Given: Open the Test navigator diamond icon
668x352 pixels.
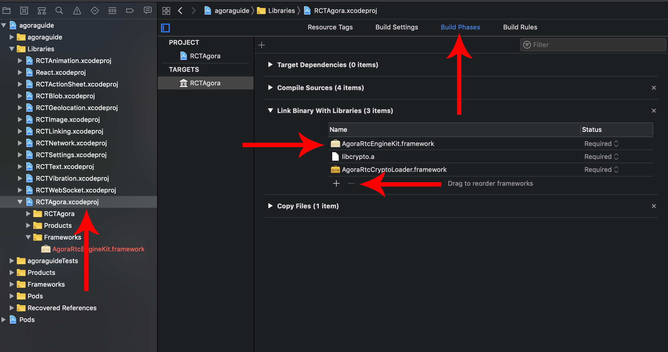Looking at the screenshot, I should pos(95,11).
